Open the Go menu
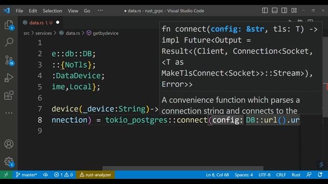Image resolution: width=328 pixels, height=184 pixels. click(x=87, y=11)
